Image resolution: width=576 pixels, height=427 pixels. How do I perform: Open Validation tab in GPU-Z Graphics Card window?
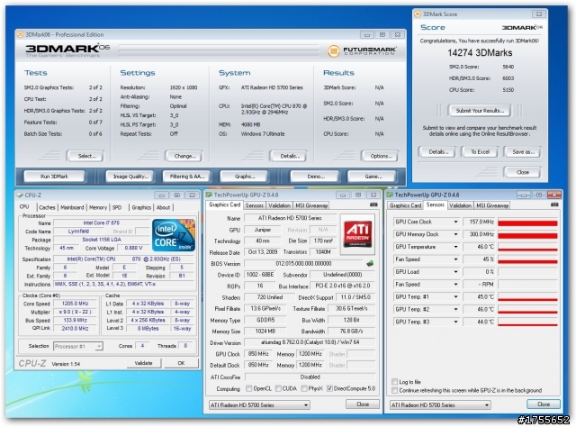(279, 205)
